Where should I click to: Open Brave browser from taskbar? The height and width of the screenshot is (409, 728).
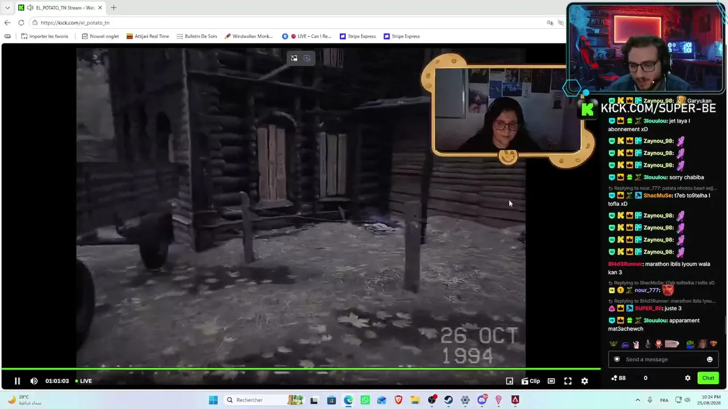point(398,400)
